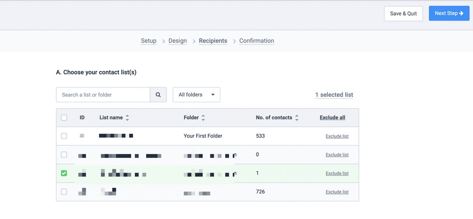Sort by Folder column arrows
This screenshot has width=473, height=219.
click(203, 118)
